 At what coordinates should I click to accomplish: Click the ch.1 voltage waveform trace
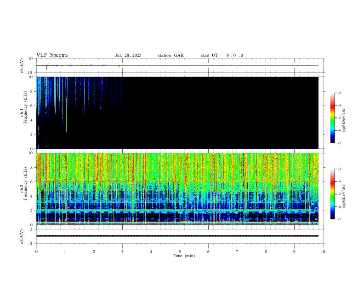177,65
